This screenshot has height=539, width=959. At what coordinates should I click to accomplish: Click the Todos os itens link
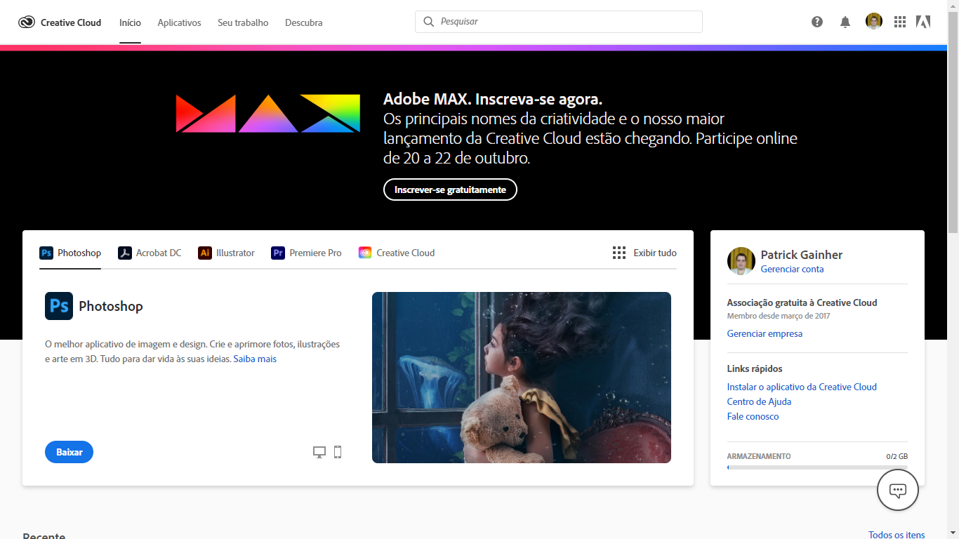click(x=897, y=534)
